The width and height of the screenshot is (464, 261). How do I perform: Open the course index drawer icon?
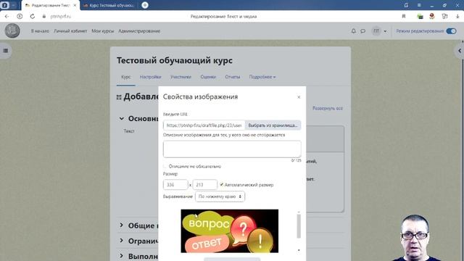tap(5, 51)
